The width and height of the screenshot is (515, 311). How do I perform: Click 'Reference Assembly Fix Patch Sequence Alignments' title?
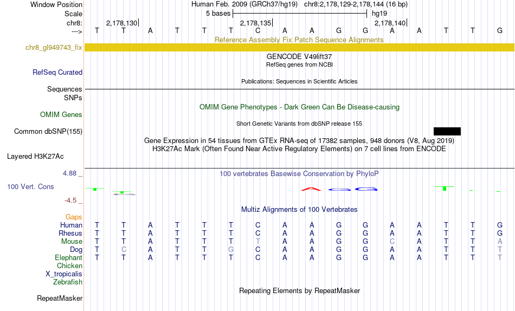click(299, 40)
